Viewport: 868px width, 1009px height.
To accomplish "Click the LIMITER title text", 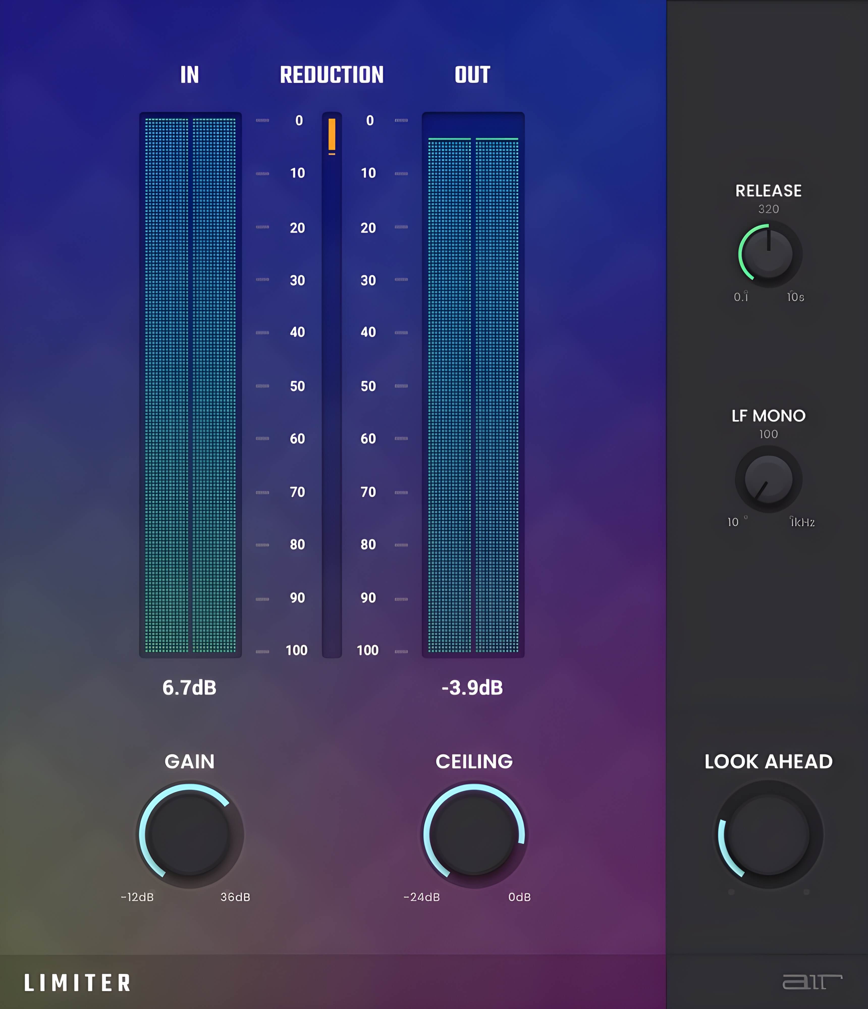I will [x=78, y=983].
